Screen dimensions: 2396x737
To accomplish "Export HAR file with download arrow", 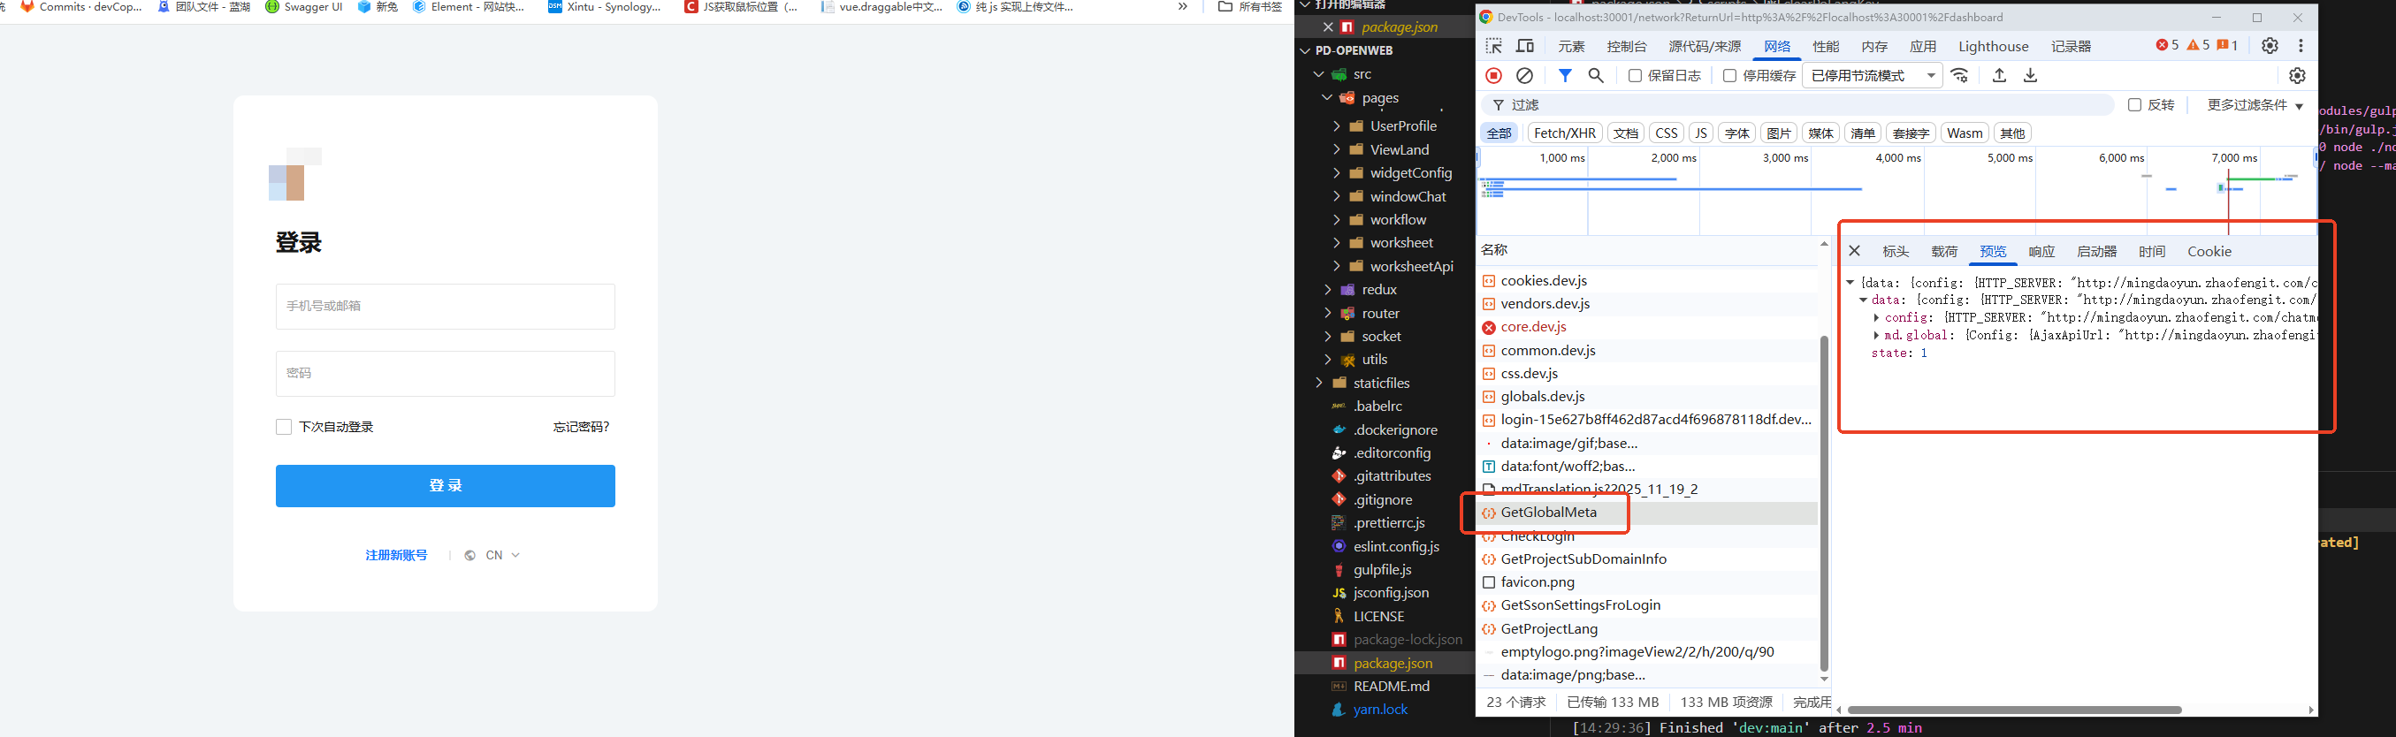I will 2031,75.
